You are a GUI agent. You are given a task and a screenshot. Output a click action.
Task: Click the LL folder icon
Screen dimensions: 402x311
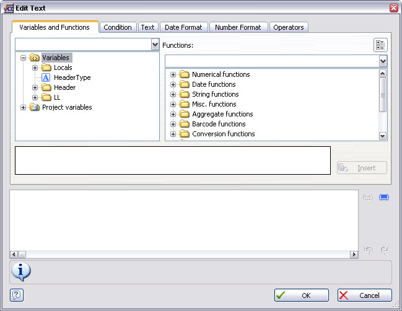46,97
